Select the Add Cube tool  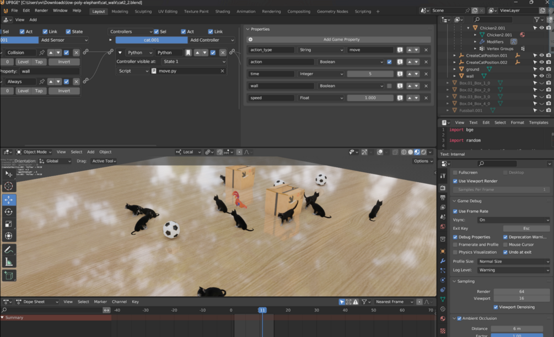click(9, 275)
